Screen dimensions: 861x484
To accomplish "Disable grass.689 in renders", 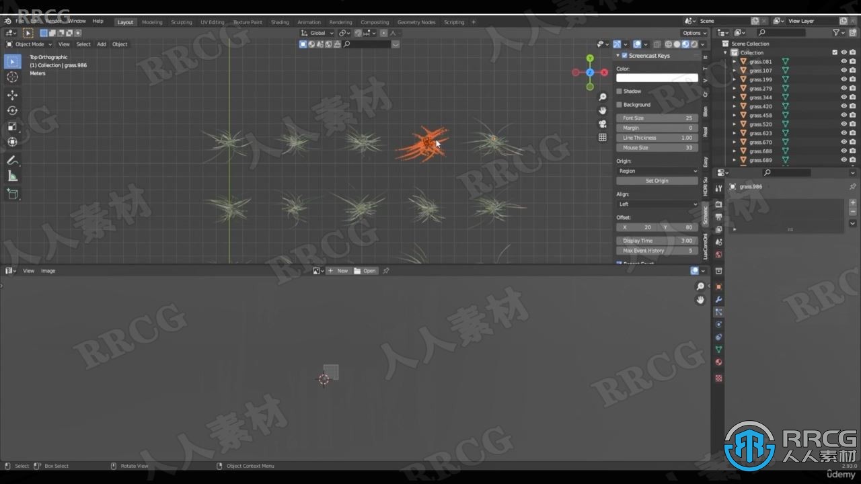I will [853, 160].
